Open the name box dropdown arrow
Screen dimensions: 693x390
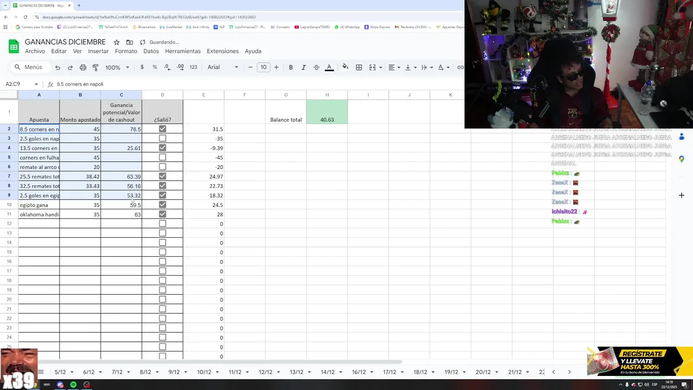tap(36, 84)
